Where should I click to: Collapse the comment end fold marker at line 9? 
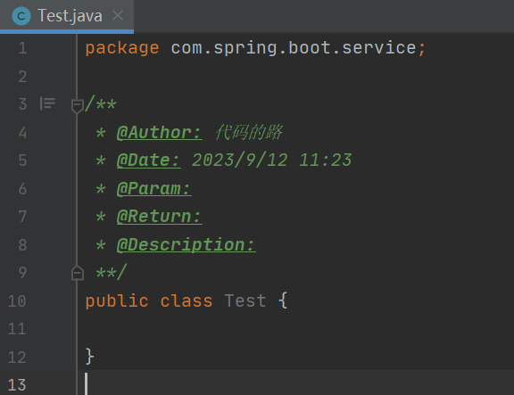coord(78,273)
